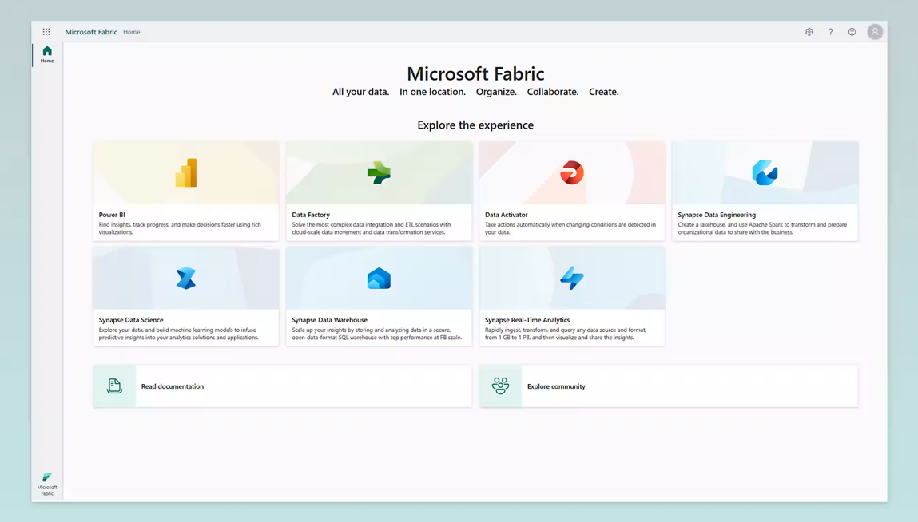Select the Data Factory card title
The width and height of the screenshot is (918, 522).
pyautogui.click(x=311, y=215)
